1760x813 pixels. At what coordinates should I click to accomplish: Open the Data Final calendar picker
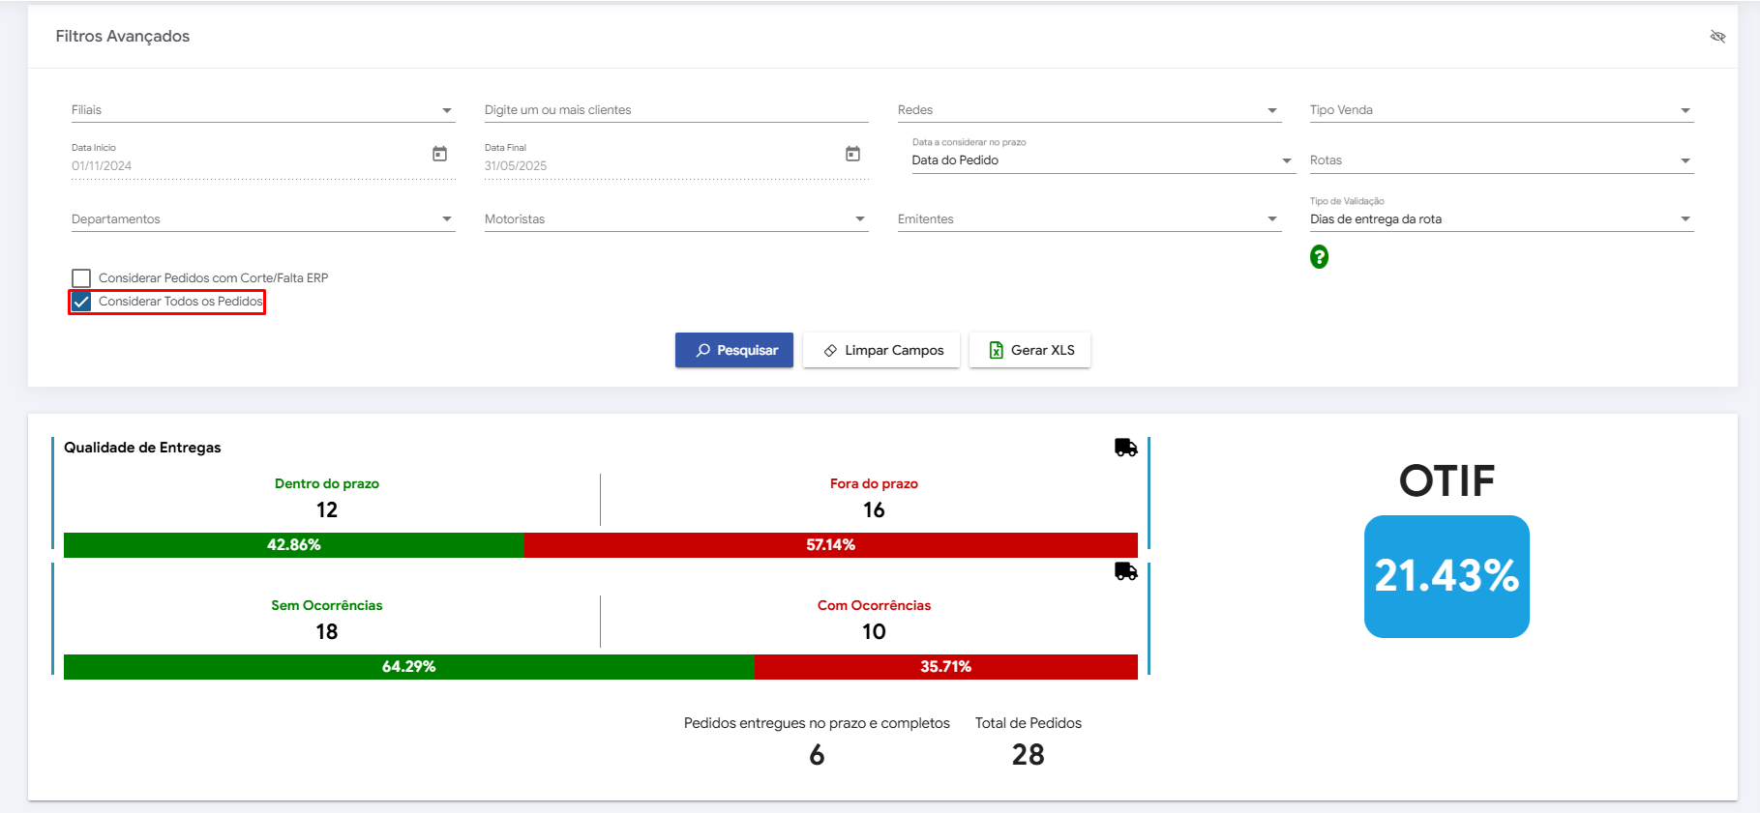[x=852, y=154]
